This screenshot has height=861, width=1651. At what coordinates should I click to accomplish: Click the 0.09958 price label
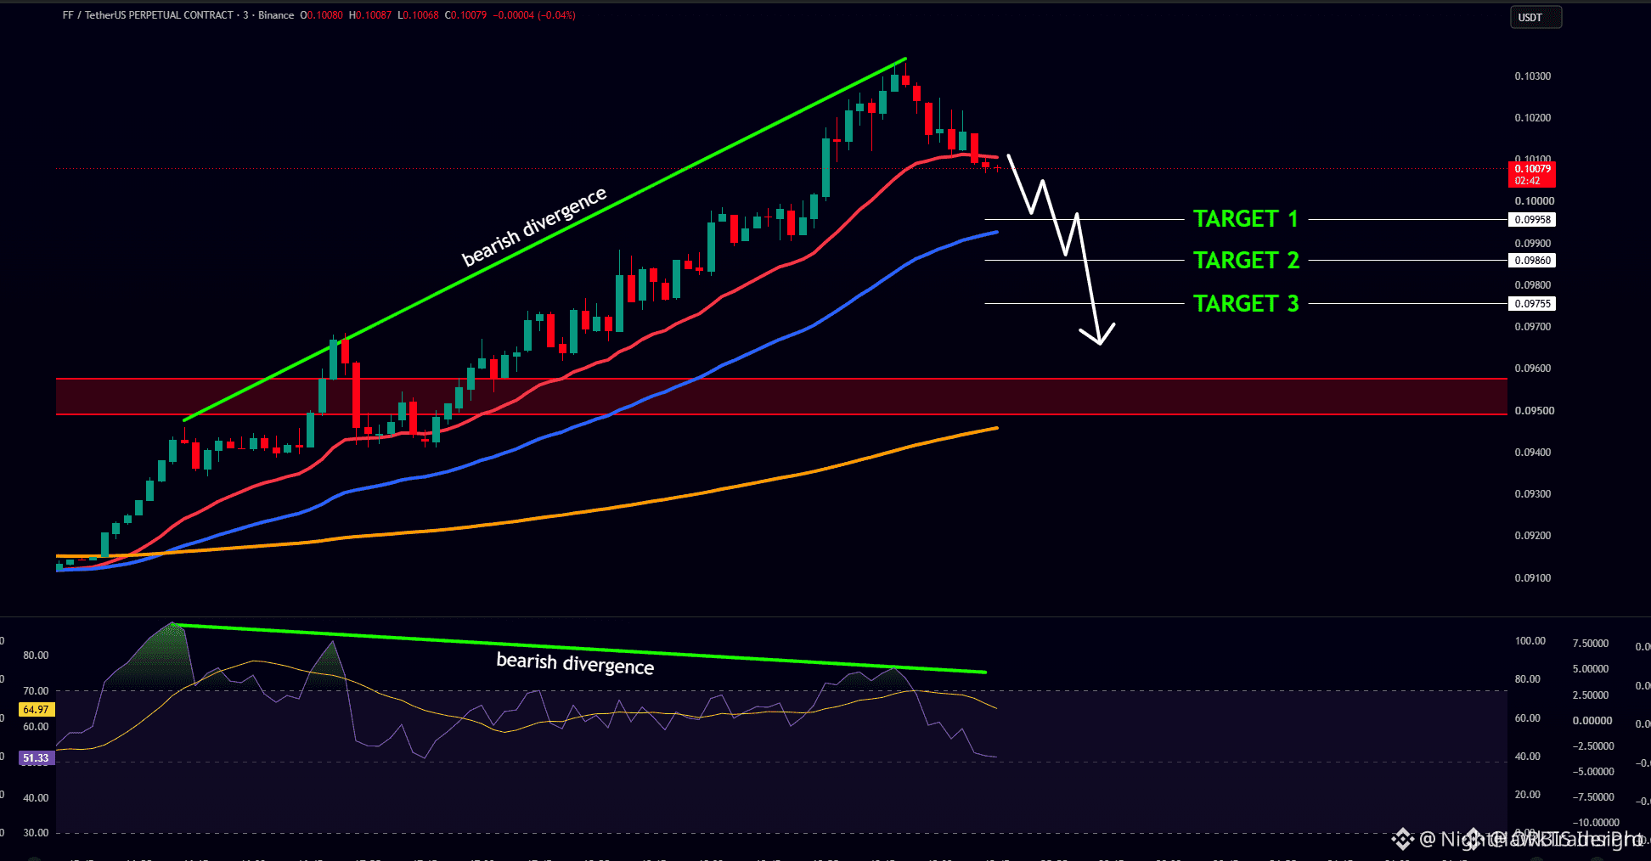[1532, 220]
